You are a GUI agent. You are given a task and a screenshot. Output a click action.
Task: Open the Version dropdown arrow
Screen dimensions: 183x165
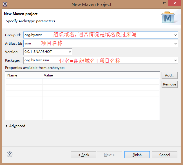point(70,52)
